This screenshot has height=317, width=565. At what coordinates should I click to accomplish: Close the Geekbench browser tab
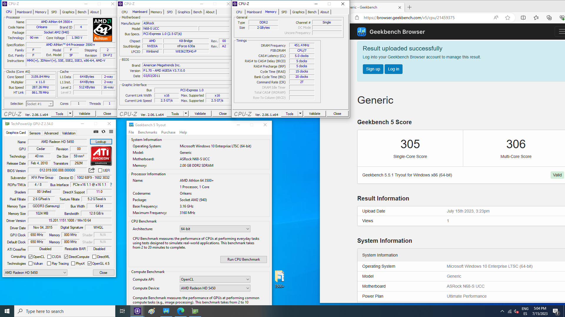pyautogui.click(x=400, y=7)
